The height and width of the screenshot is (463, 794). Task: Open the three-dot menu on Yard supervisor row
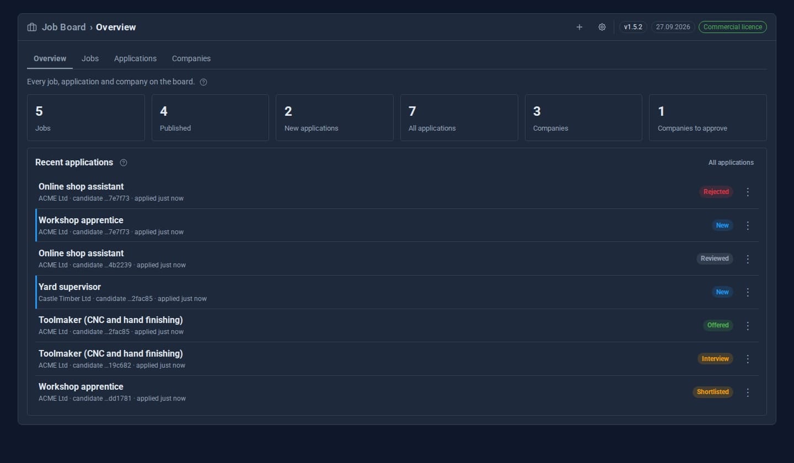(x=748, y=292)
